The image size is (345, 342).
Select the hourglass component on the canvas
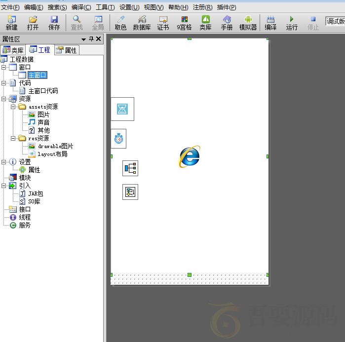[122, 109]
